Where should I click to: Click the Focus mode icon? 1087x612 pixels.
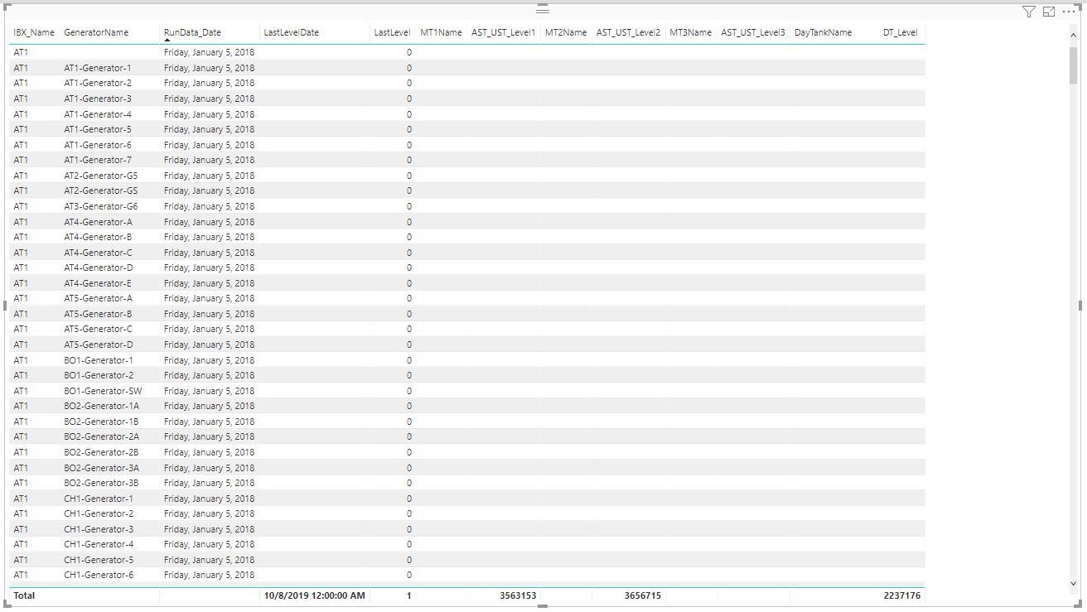(x=1049, y=12)
